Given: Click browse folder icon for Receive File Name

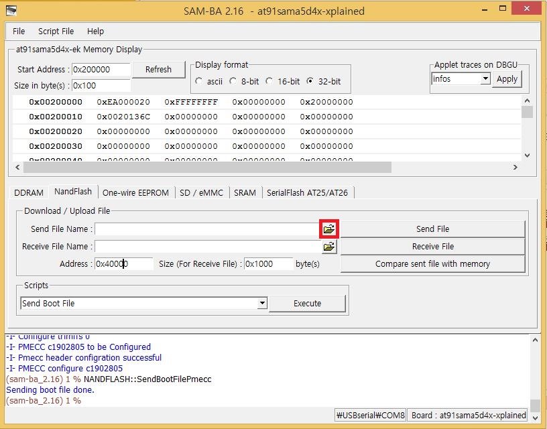Looking at the screenshot, I should pos(328,247).
